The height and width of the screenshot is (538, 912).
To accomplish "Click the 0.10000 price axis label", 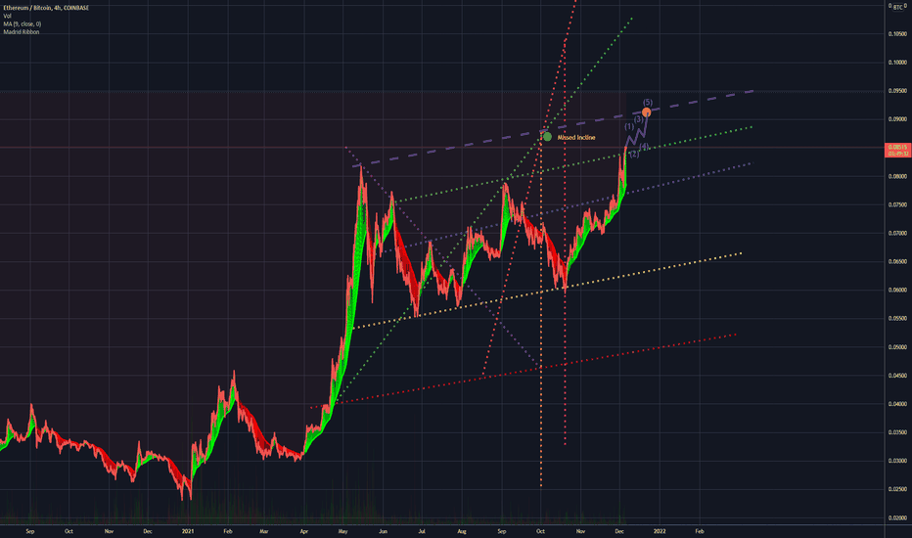I will tap(897, 63).
